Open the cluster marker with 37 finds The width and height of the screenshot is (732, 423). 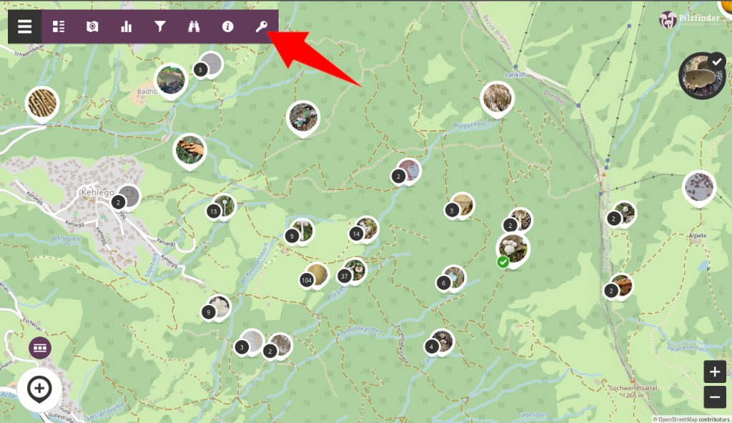click(352, 272)
